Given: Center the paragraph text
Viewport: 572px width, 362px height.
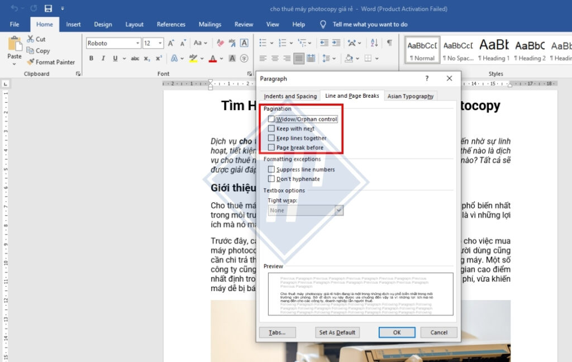Looking at the screenshot, I should click(x=275, y=59).
